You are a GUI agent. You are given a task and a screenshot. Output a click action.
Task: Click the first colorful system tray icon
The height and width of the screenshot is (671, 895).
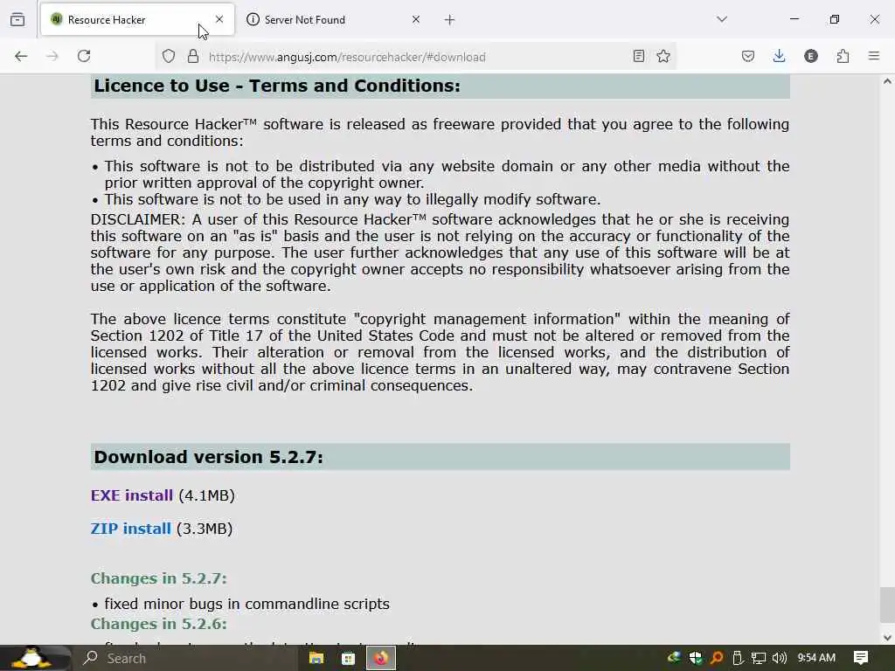[x=674, y=658]
